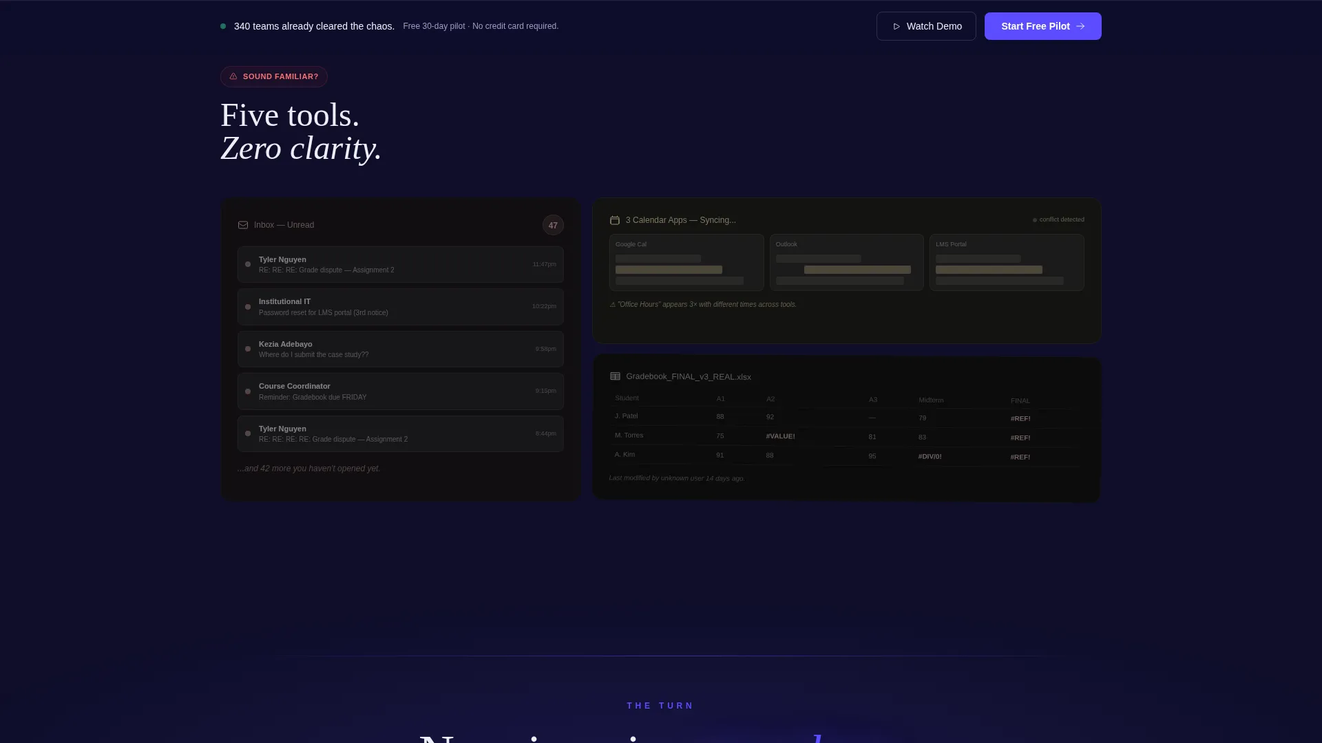Click the FINAL column header
This screenshot has height=743, width=1322.
tap(1020, 400)
